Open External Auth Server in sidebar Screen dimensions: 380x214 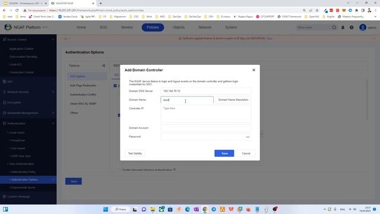coord(23,188)
